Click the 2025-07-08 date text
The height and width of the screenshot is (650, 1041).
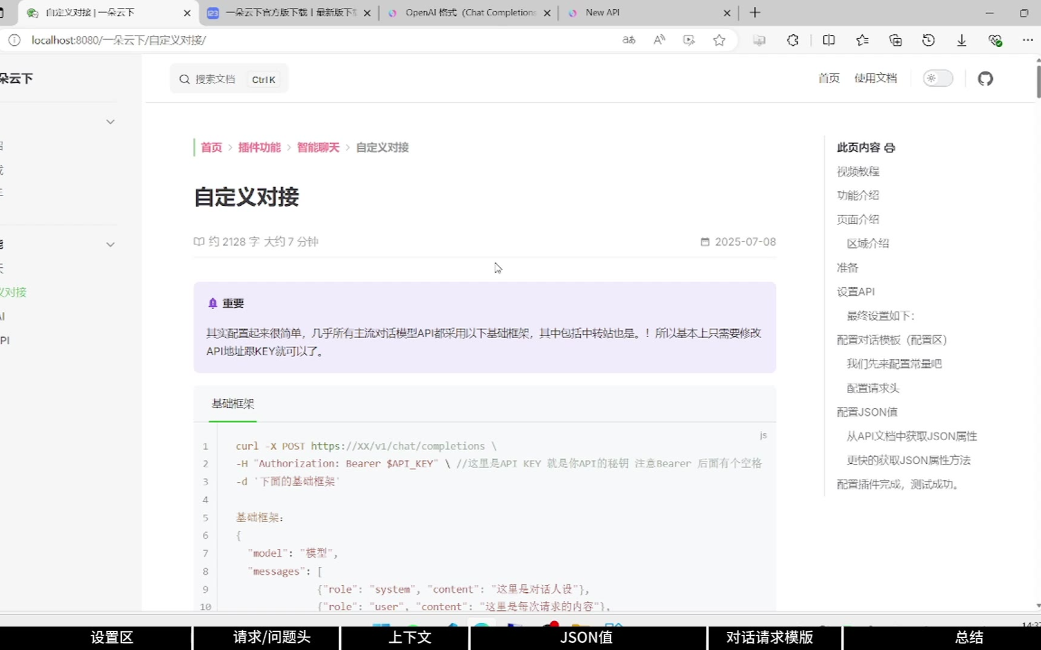745,242
